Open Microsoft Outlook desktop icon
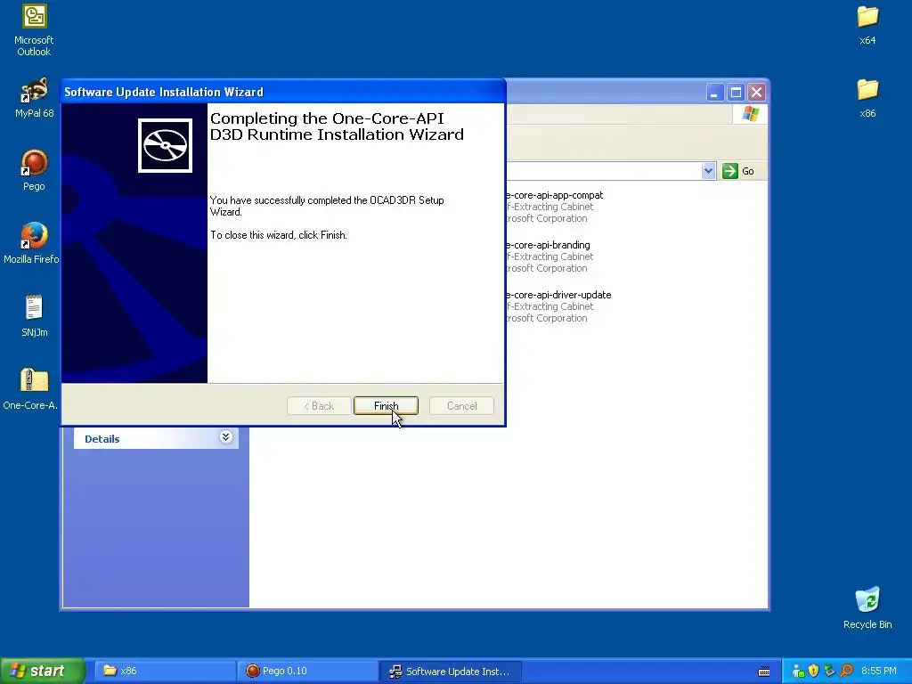 tap(34, 30)
